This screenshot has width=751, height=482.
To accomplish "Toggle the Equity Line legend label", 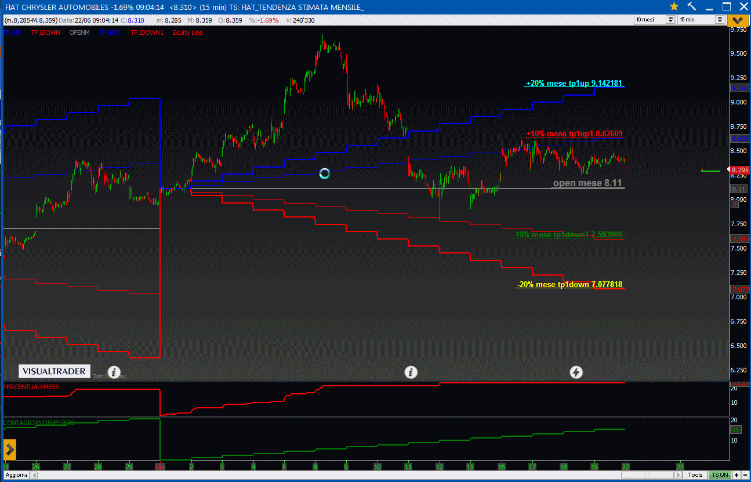I will pos(187,33).
